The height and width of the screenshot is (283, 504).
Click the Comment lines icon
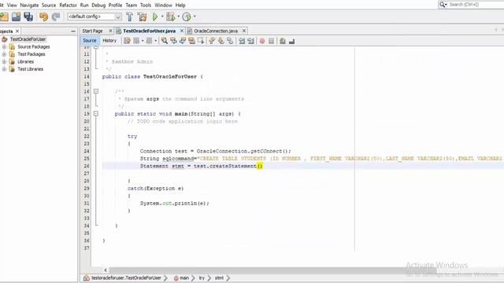point(283,41)
